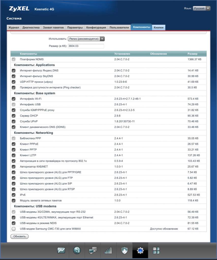Toggle the USB modems in NDIS mode checkbox
217x260 pixels.
(14, 223)
